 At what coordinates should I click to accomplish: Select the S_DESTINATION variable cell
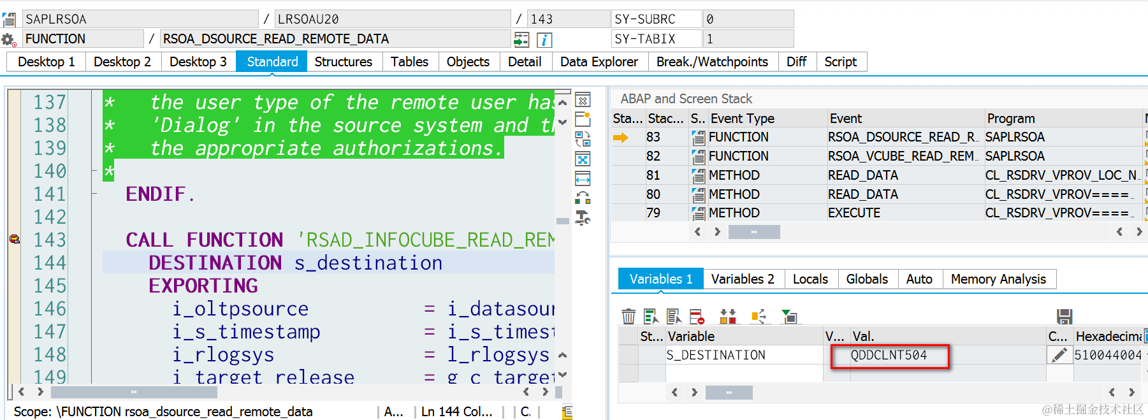744,355
